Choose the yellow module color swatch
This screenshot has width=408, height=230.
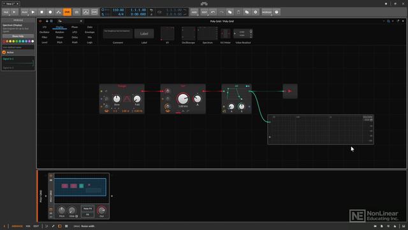coord(10,42)
